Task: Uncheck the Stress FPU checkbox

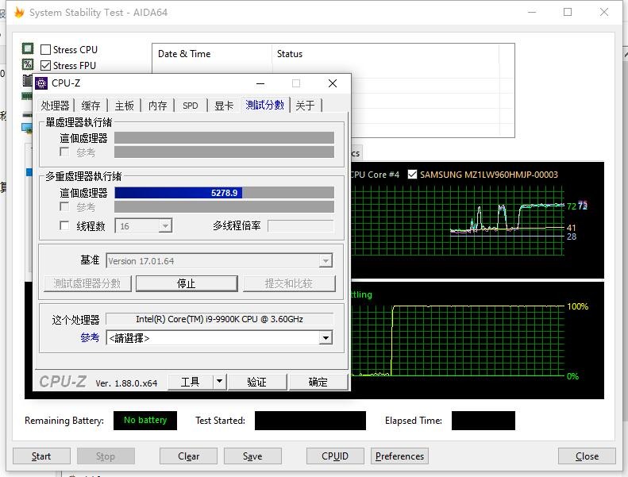Action: [x=46, y=65]
